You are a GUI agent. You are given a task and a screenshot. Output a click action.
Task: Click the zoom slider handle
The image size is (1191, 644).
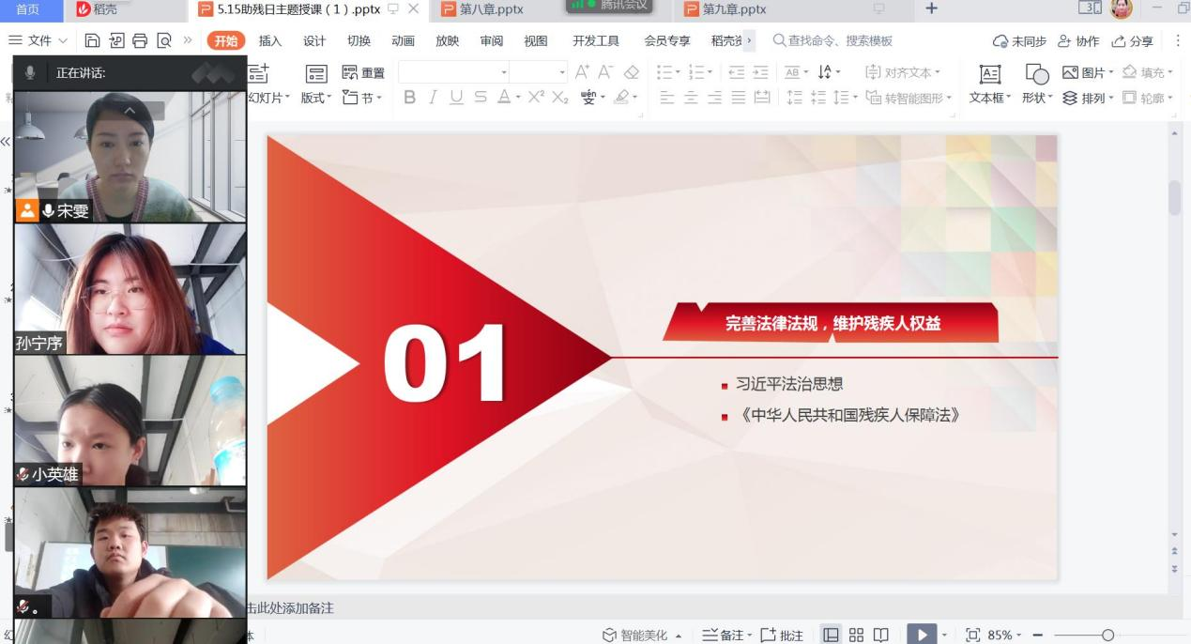pos(1108,636)
